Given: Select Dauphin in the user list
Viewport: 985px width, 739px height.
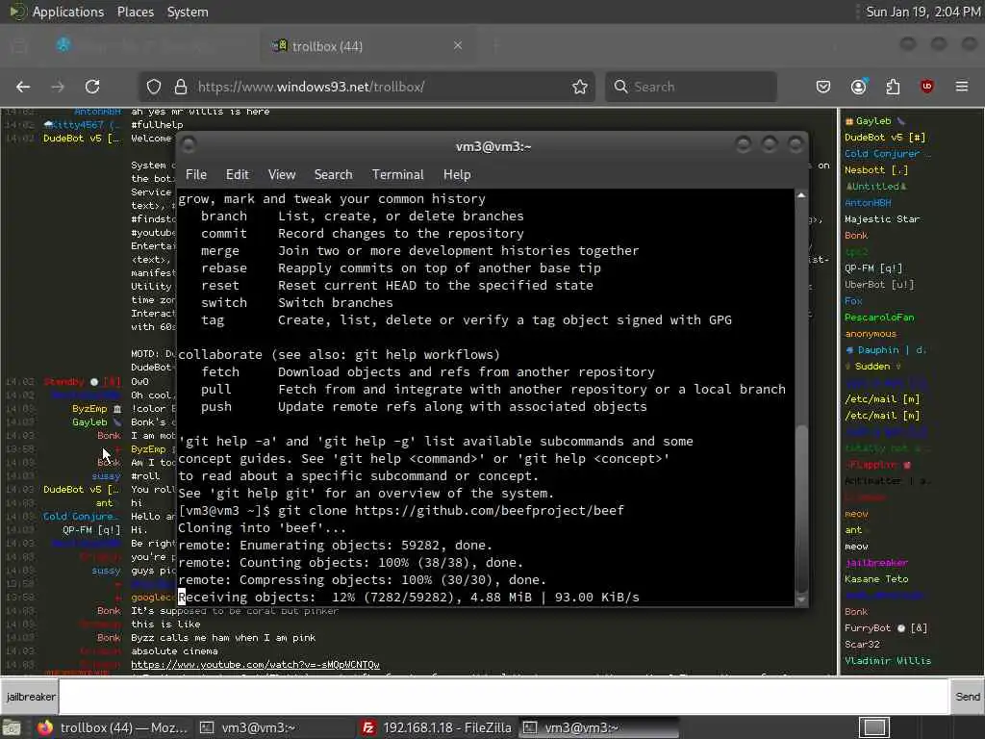Looking at the screenshot, I should coord(885,349).
